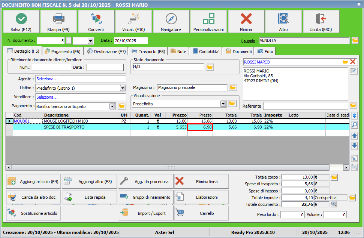This screenshot has width=364, height=238.
Task: Expand the Pagamento dropdown list
Action: (112, 106)
